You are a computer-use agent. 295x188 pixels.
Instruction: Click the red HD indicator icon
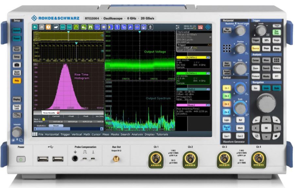[x=201, y=27]
